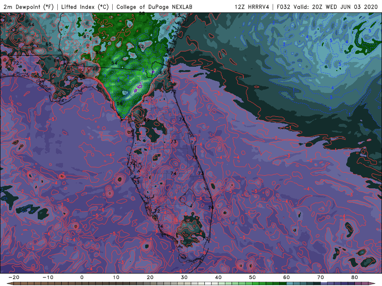The image size is (382, 286).
Task: Click the 80 label on the color scale
Action: click(x=355, y=277)
